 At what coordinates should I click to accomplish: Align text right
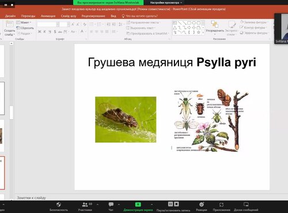coord(102,32)
